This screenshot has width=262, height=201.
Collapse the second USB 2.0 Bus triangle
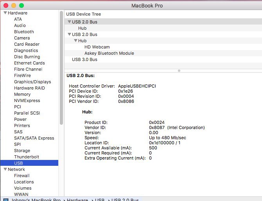point(69,34)
